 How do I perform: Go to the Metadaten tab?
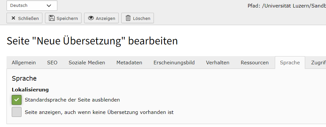tap(129, 62)
